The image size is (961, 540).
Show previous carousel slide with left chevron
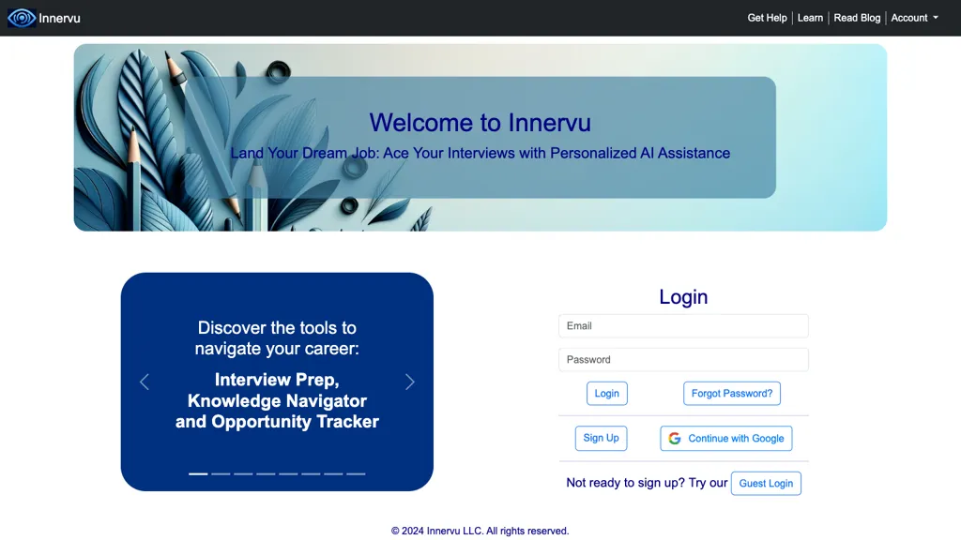point(145,382)
